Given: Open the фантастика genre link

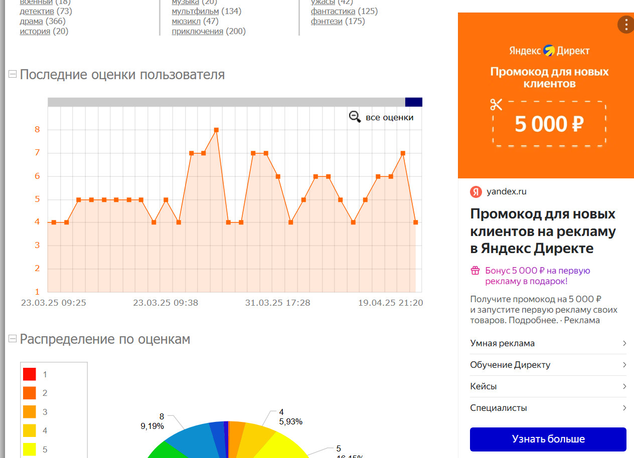Looking at the screenshot, I should click(333, 11).
